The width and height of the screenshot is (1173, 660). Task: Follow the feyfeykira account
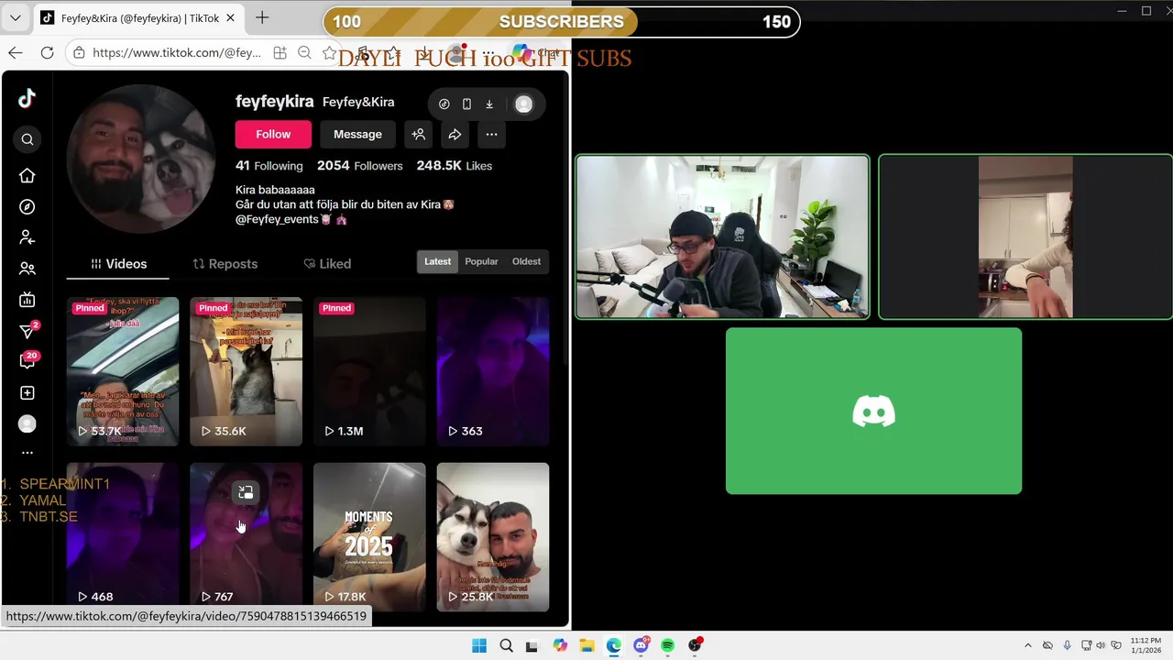tap(273, 134)
